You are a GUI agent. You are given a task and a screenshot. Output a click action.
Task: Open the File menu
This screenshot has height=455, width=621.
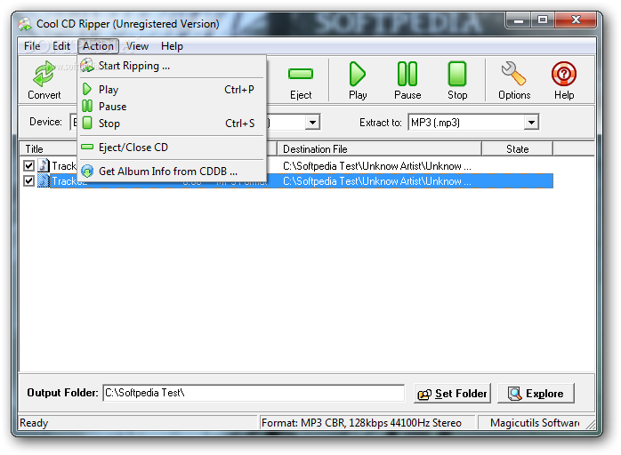[x=32, y=46]
